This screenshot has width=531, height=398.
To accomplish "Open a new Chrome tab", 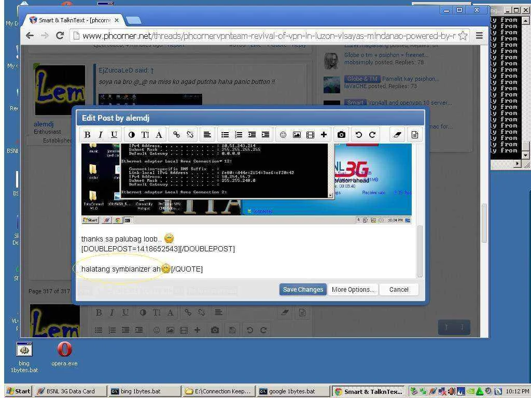I will (134, 21).
